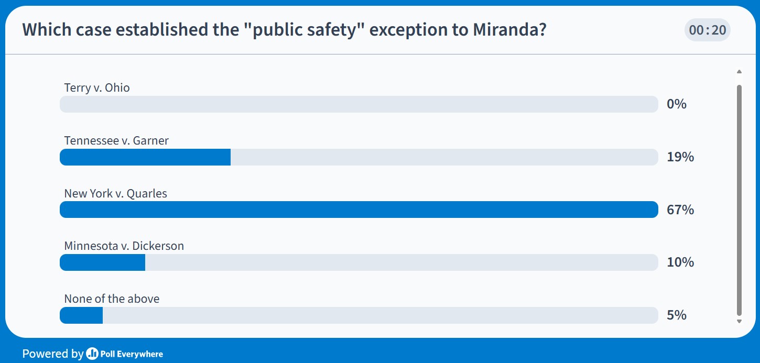Click the 5% percentage label
This screenshot has width=760, height=363.
tap(677, 315)
